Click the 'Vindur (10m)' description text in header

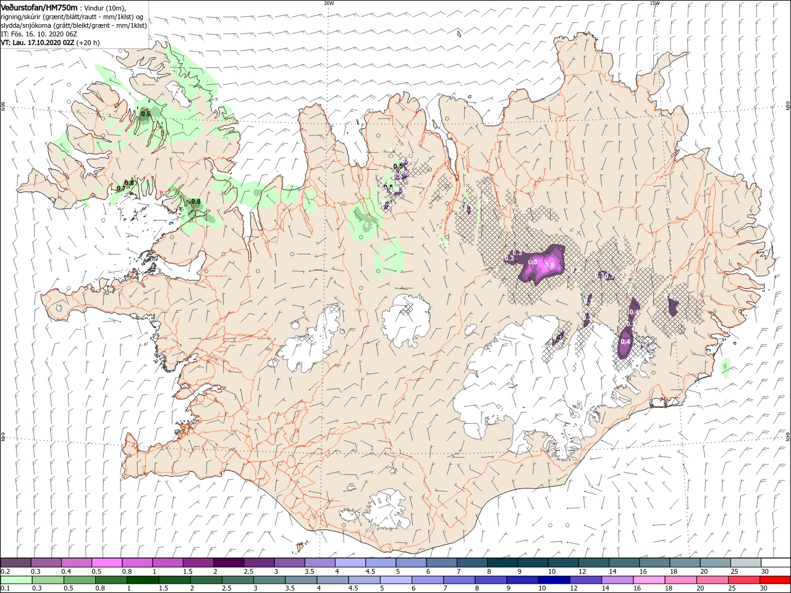pyautogui.click(x=104, y=7)
